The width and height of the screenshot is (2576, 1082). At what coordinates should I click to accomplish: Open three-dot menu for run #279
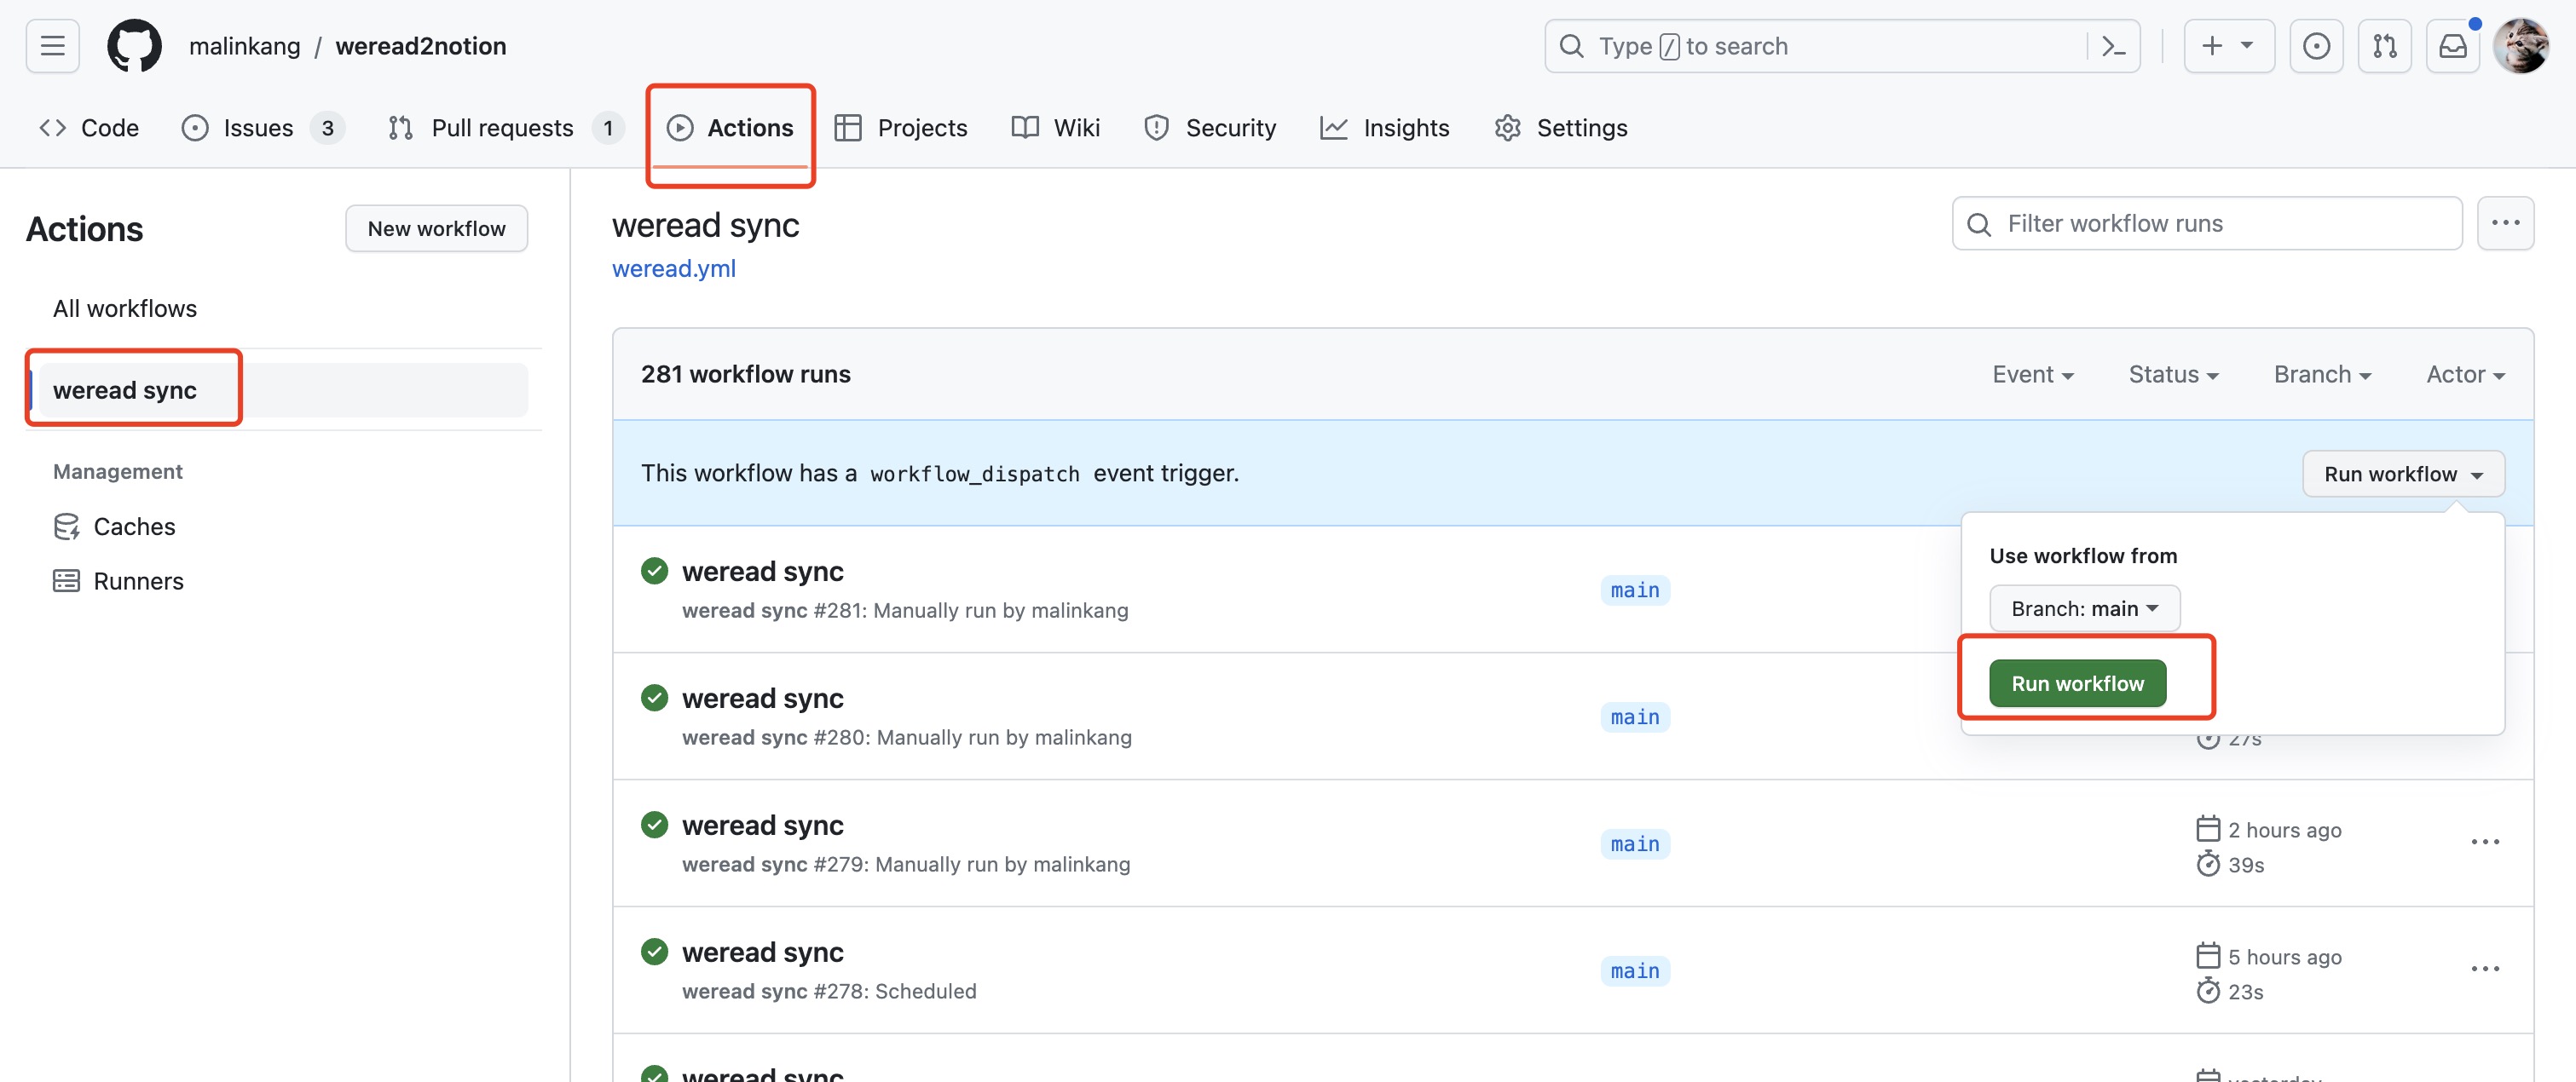[x=2485, y=843]
